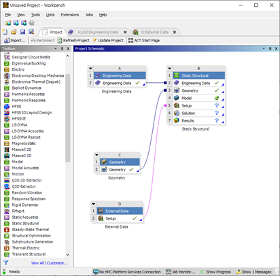The height and width of the screenshot is (276, 280).
Task: Select Magnetostatic analysis system
Action: pyautogui.click(x=24, y=143)
